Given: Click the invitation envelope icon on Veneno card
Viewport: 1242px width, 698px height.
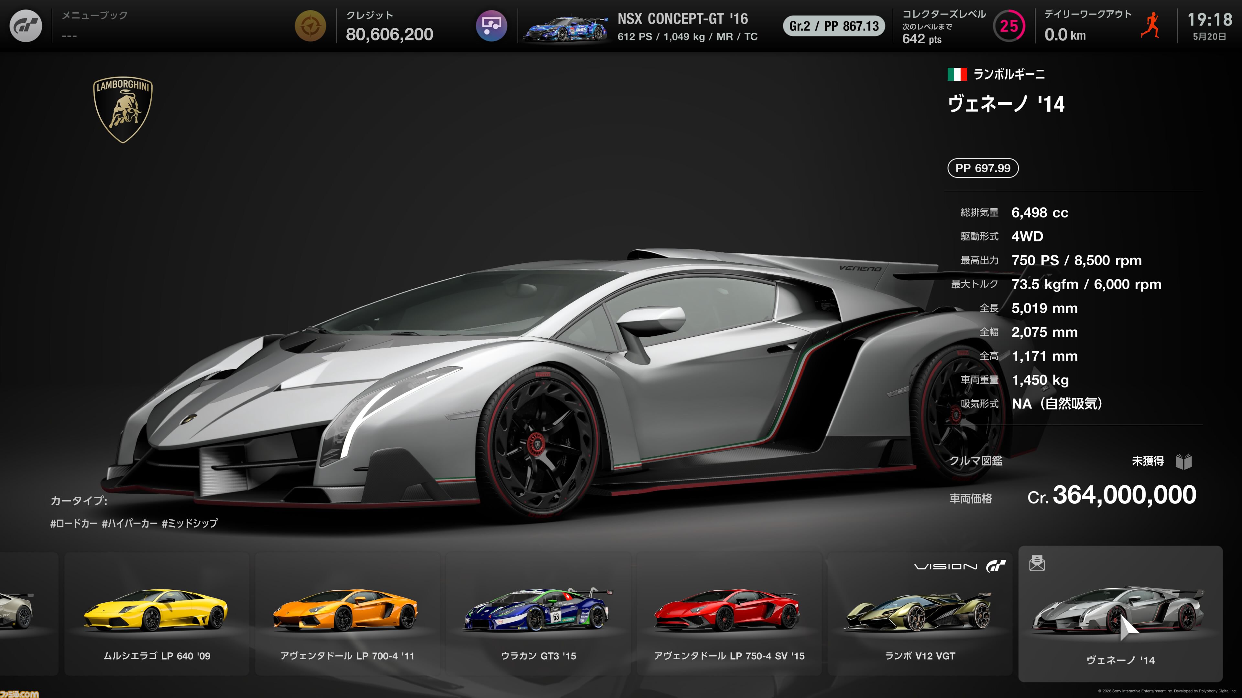Looking at the screenshot, I should (1037, 563).
